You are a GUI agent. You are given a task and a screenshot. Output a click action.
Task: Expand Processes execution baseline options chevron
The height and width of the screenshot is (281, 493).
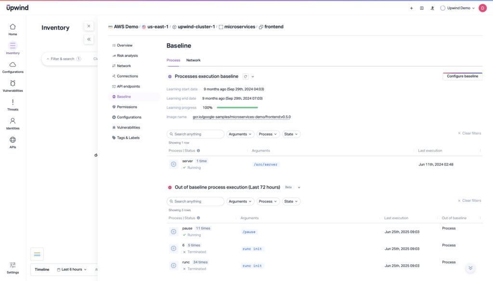pyautogui.click(x=253, y=77)
